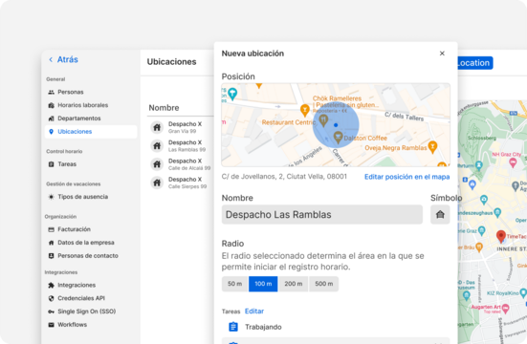Click the Facturación card icon
Viewport: 527px width, 344px height.
point(51,229)
